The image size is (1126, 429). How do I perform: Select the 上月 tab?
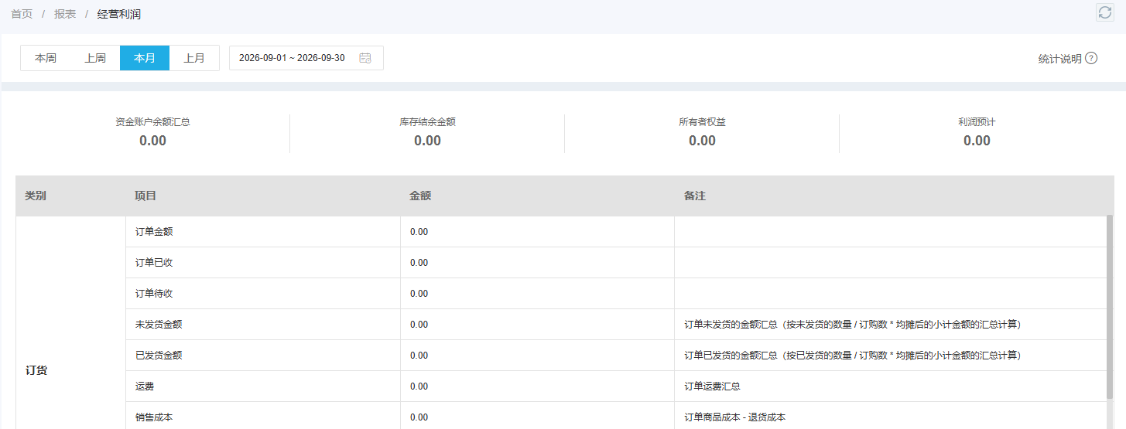[x=194, y=58]
